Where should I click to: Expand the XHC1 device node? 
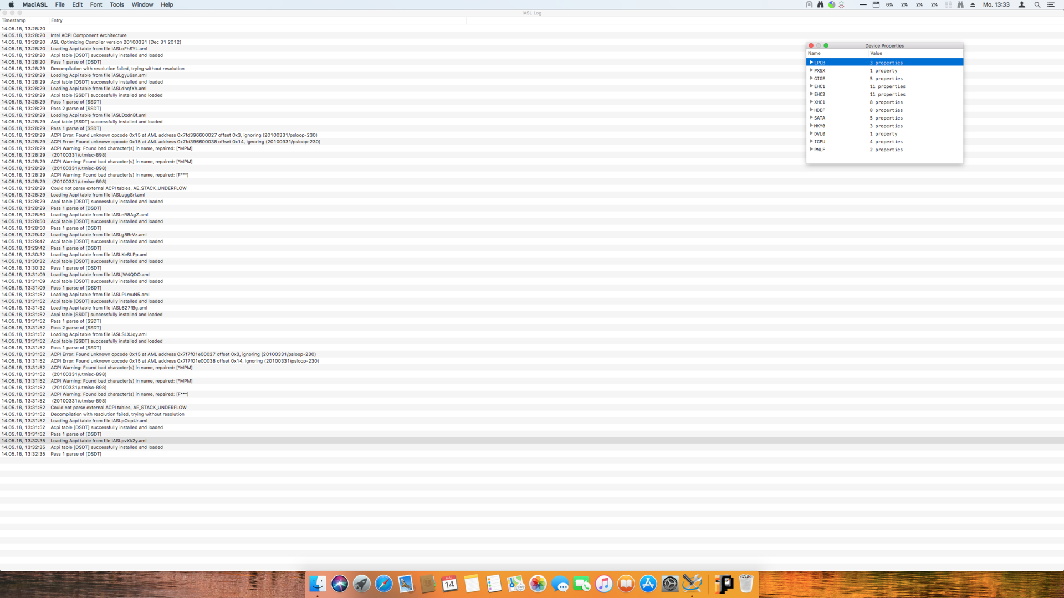[x=811, y=102]
